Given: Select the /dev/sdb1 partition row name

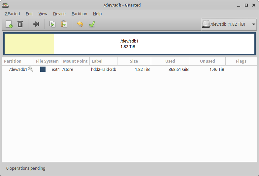Looking at the screenshot, I should click(x=18, y=70).
